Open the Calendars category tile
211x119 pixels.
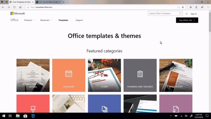pyautogui.click(x=69, y=75)
